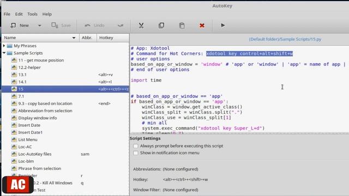Sort by the Name column header
This screenshot has width=349, height=196.
[40, 38]
